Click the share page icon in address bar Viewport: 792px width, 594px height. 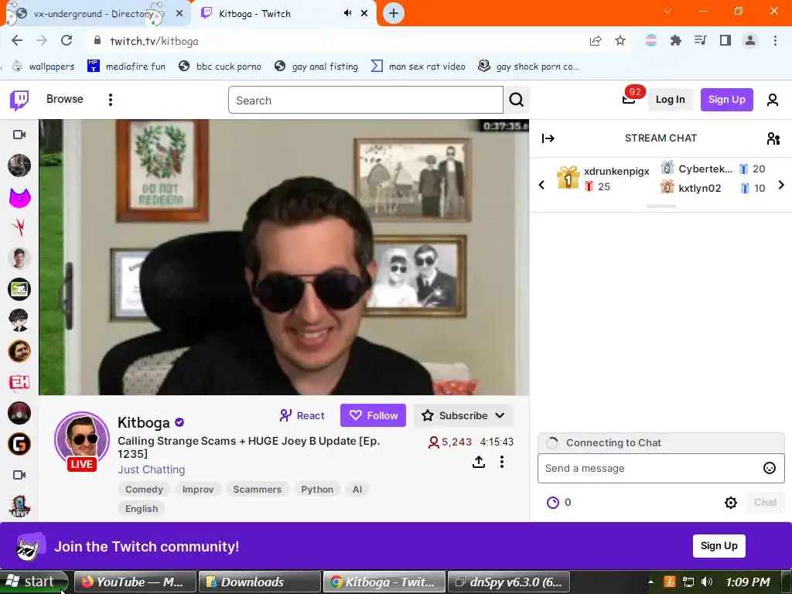596,41
